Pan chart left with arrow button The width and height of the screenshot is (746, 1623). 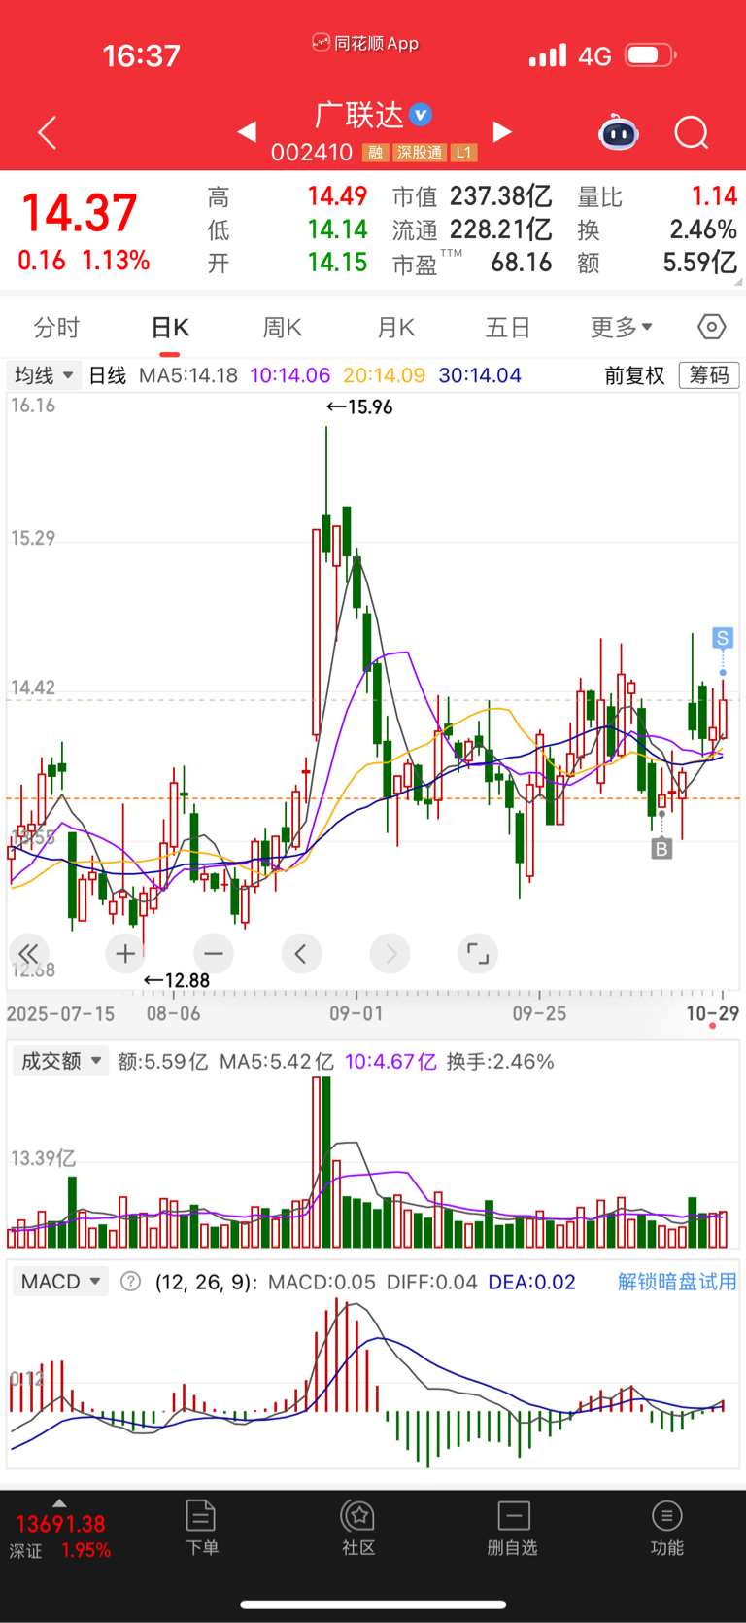(301, 954)
